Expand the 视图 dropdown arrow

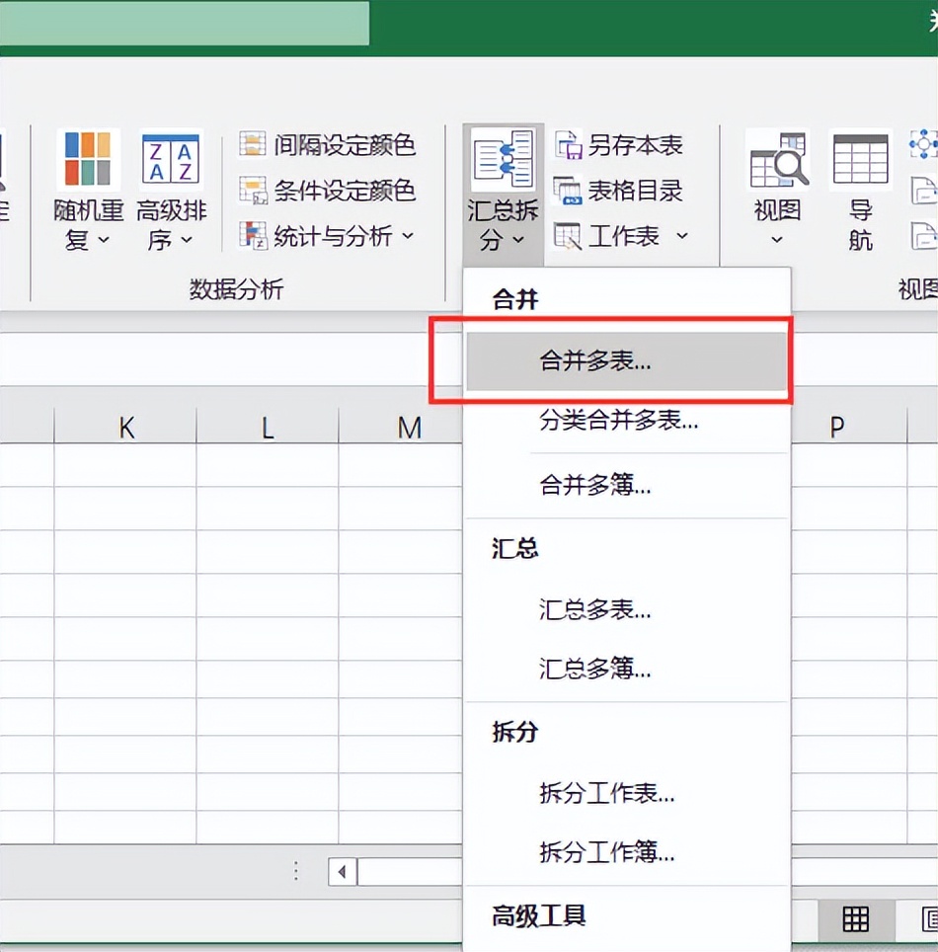click(x=777, y=237)
